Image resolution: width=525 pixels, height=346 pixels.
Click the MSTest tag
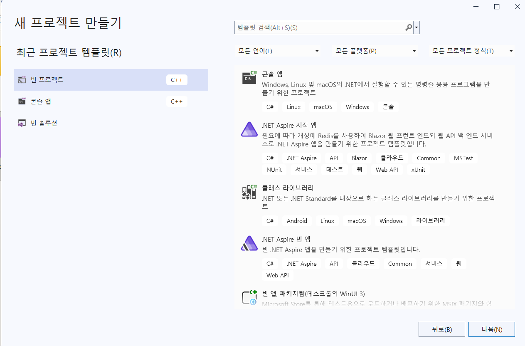coord(463,158)
